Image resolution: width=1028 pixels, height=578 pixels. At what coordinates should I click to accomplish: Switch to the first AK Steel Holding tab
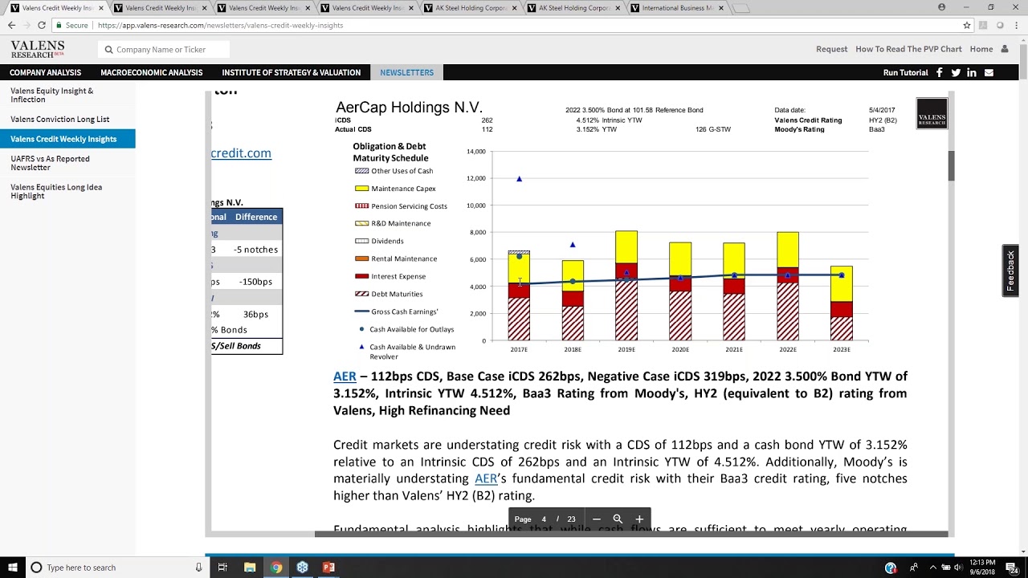click(x=471, y=8)
